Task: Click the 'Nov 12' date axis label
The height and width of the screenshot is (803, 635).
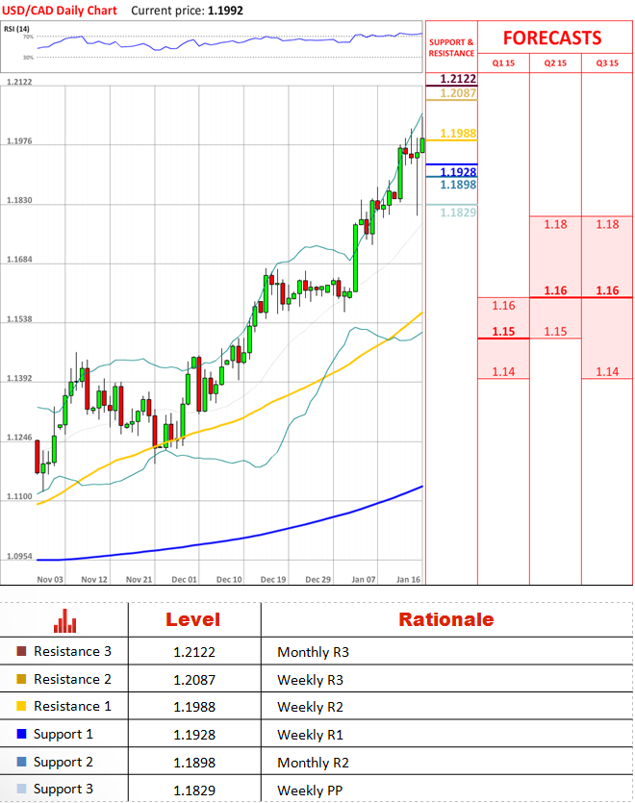Action: 94,579
